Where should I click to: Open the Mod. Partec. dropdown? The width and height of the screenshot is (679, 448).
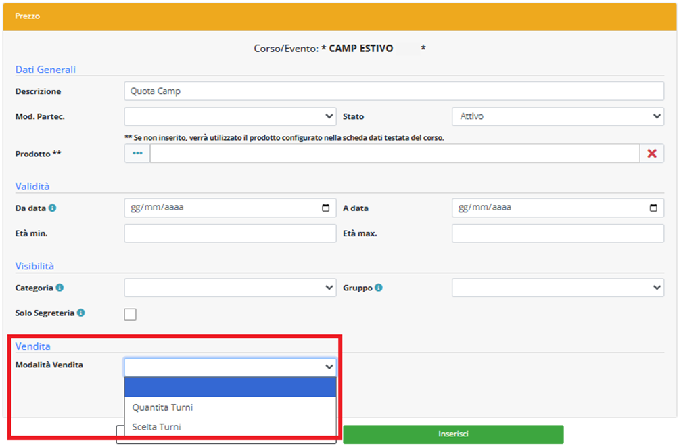click(x=230, y=116)
